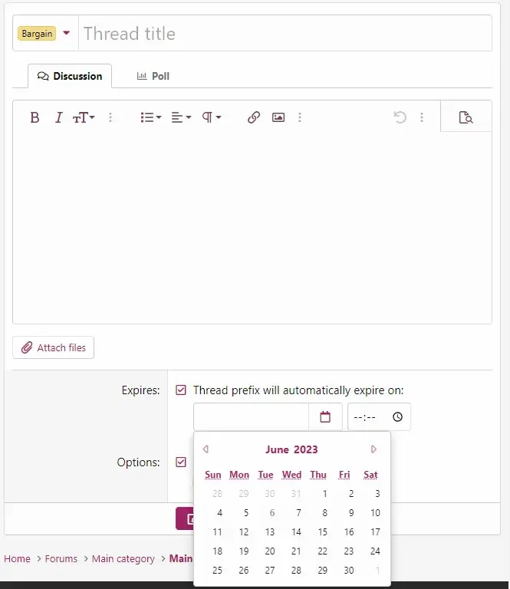Toggle the Options checkbox

181,462
